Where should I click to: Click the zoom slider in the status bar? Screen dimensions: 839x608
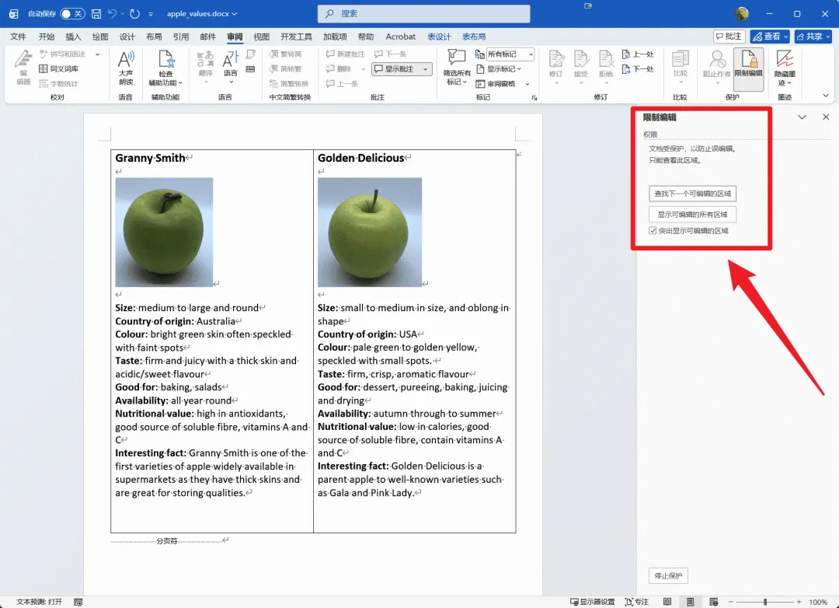click(764, 602)
